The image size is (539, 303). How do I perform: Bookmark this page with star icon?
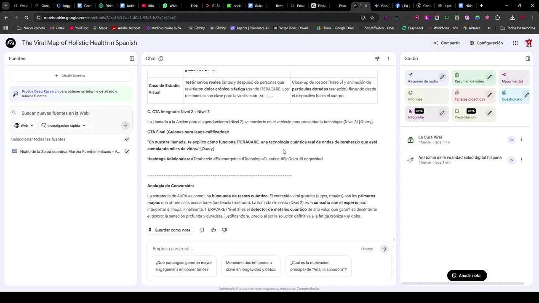[372, 18]
